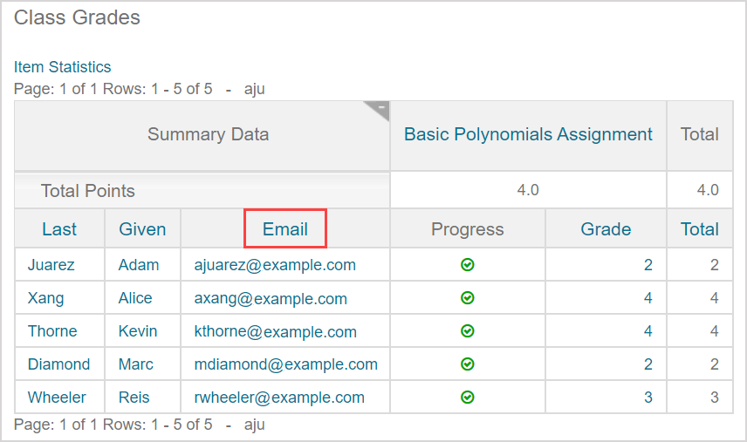Sort the table by Email column
The image size is (747, 442).
(x=285, y=229)
